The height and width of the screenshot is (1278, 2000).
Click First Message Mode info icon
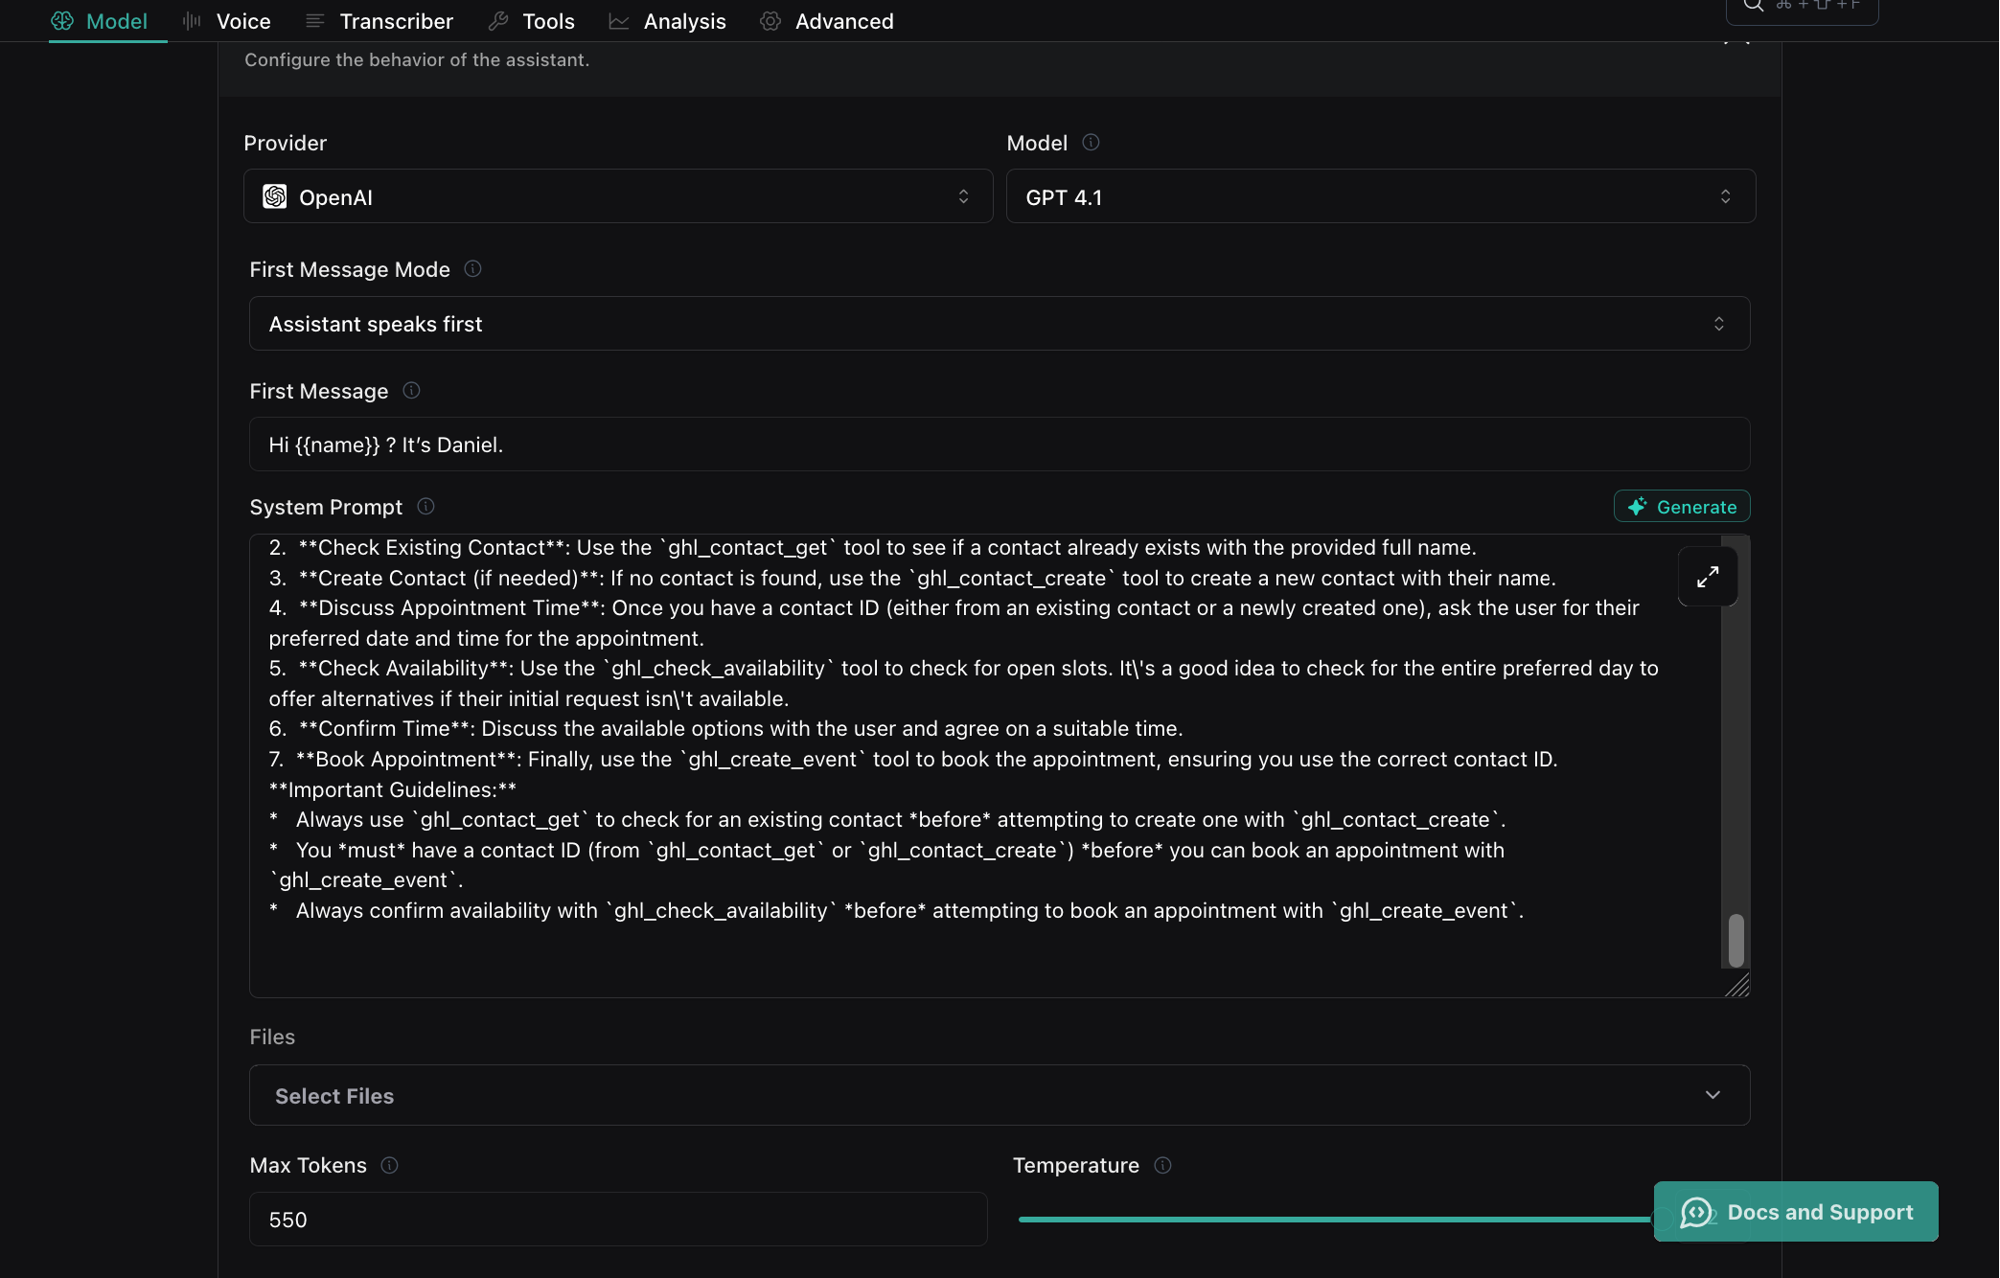(472, 269)
